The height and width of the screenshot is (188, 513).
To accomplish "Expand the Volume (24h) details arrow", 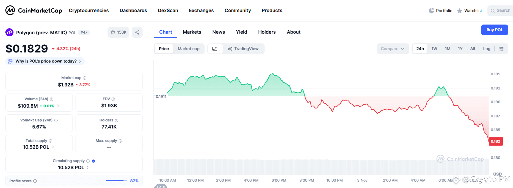I will click(58, 106).
